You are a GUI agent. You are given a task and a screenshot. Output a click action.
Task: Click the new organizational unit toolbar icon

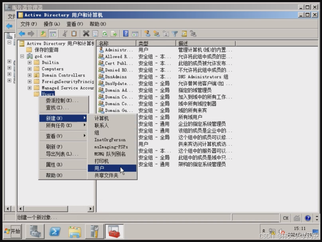click(x=166, y=34)
